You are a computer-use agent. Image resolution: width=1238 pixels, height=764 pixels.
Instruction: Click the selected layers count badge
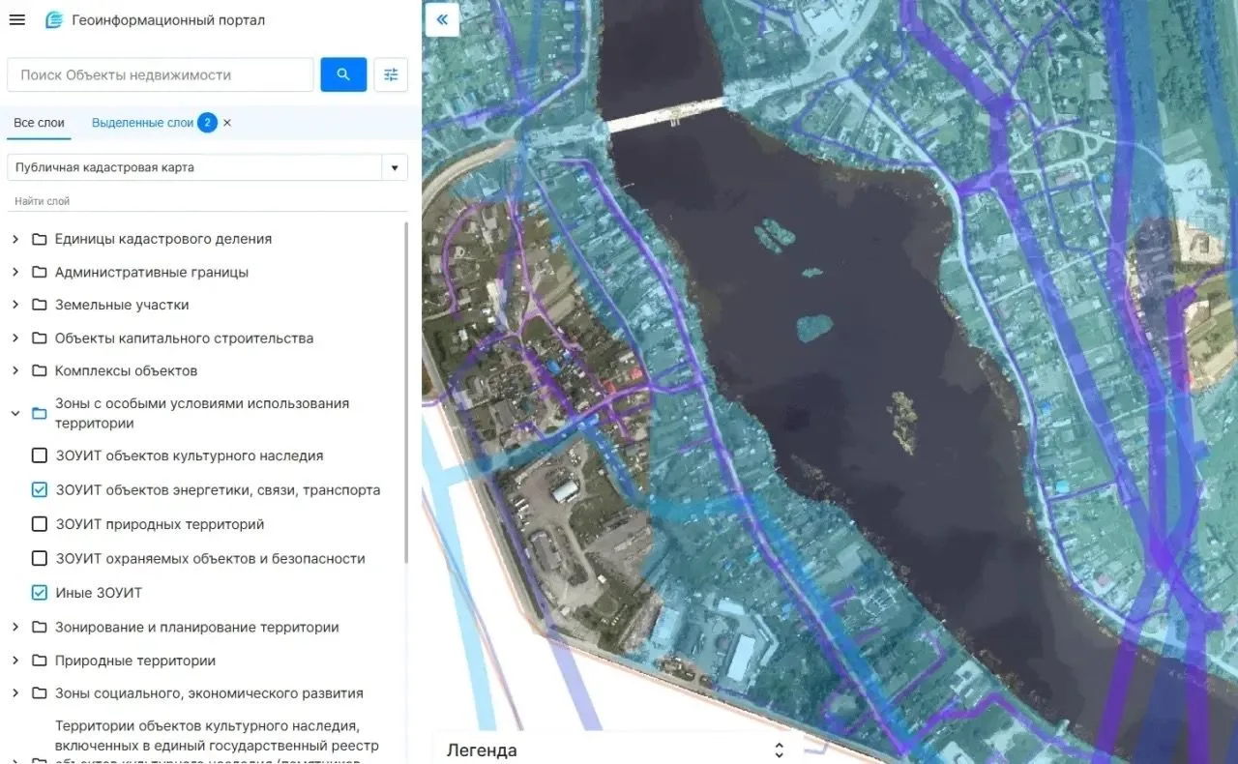point(207,123)
